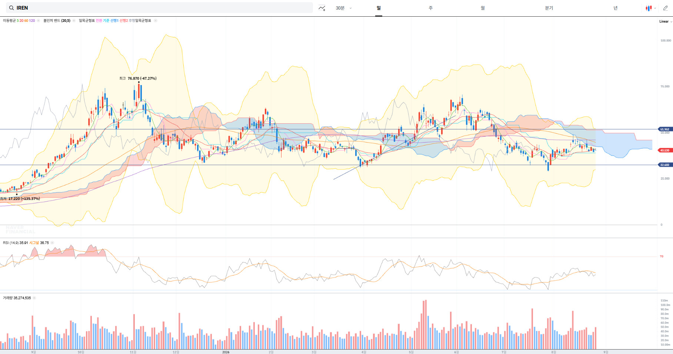673x354 pixels.
Task: Remove the 볼린저 밴드 indicator with its x icon
Action: click(74, 21)
